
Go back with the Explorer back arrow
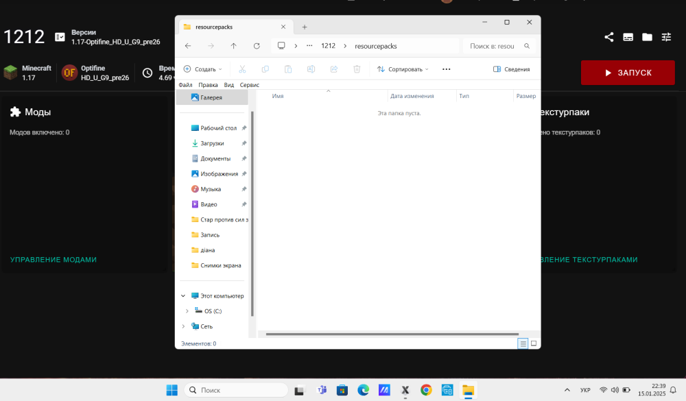[x=188, y=46]
